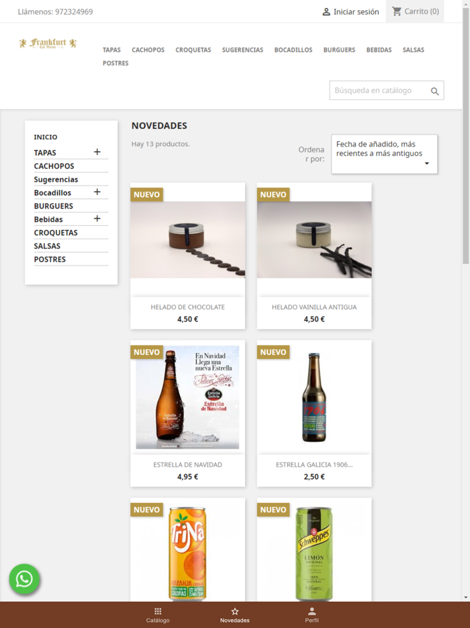The width and height of the screenshot is (470, 628).
Task: Open the POSTRES top menu item
Action: click(115, 63)
